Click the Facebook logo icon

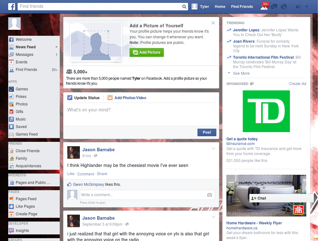[x=12, y=7]
